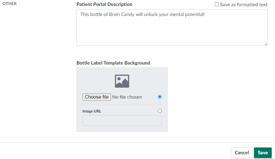This screenshot has width=275, height=159.
Task: Click the "Patient Portal Description" label
Action: (x=104, y=4)
